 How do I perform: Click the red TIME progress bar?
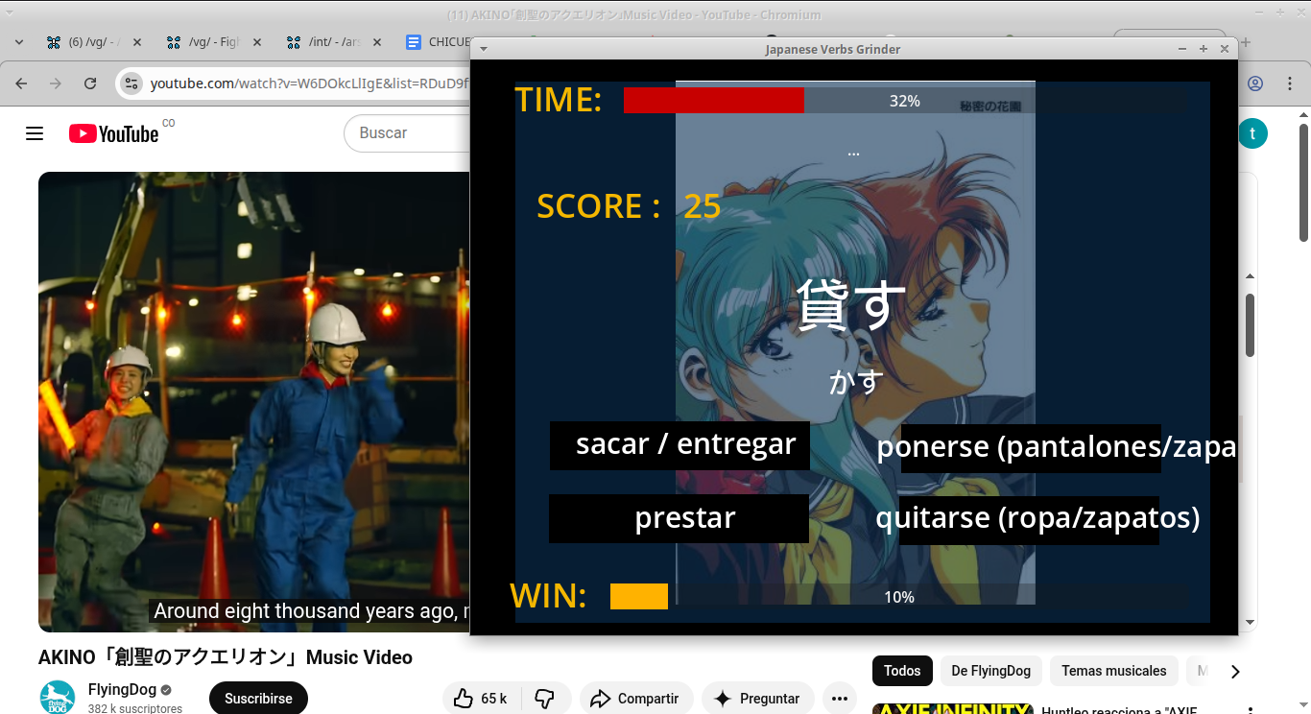click(714, 101)
